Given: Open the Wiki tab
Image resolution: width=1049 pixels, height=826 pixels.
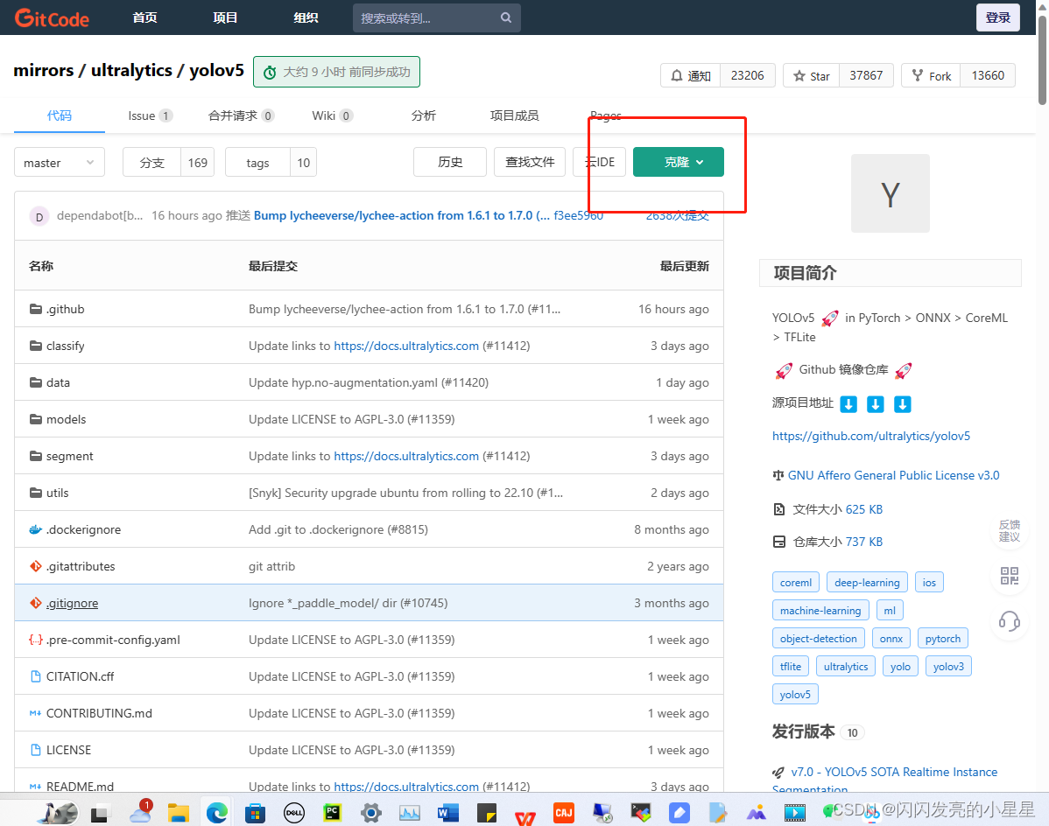Looking at the screenshot, I should click(x=332, y=115).
